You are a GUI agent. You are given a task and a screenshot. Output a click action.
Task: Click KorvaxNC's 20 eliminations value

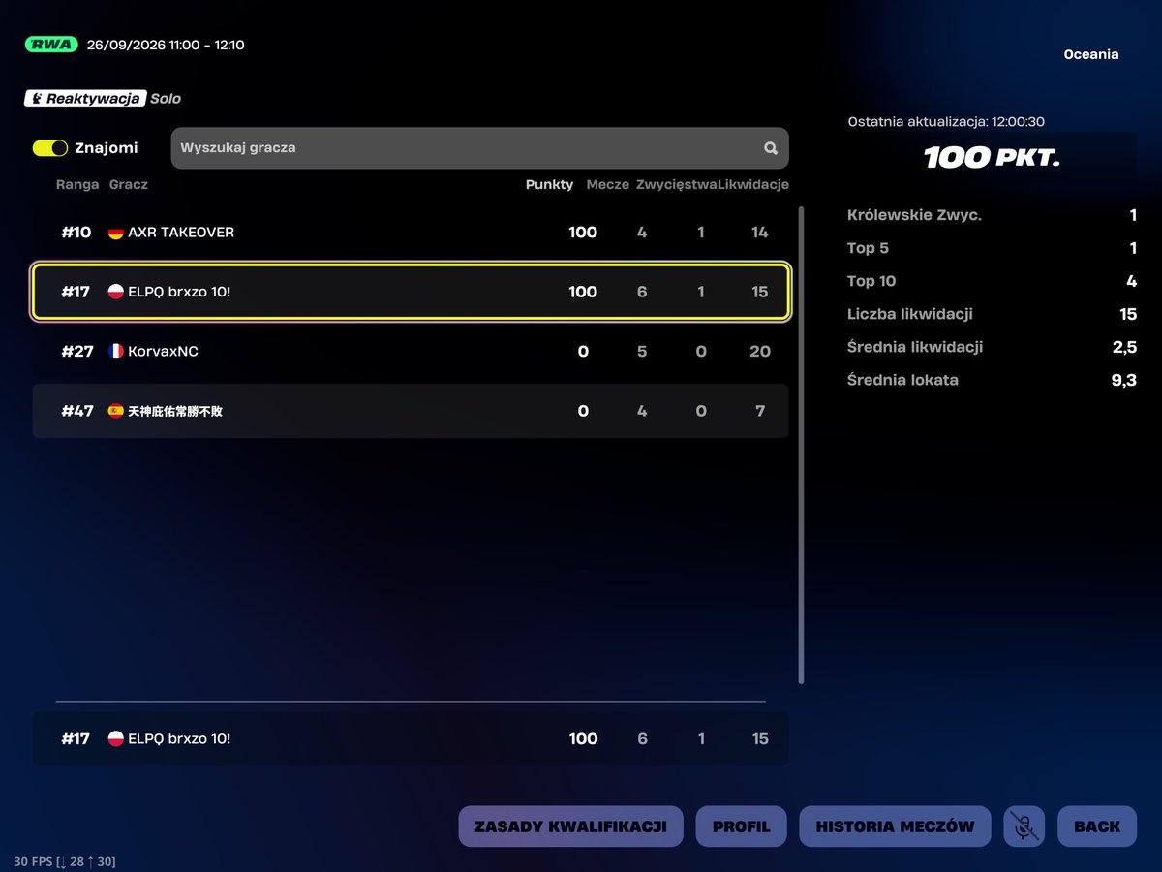point(760,352)
